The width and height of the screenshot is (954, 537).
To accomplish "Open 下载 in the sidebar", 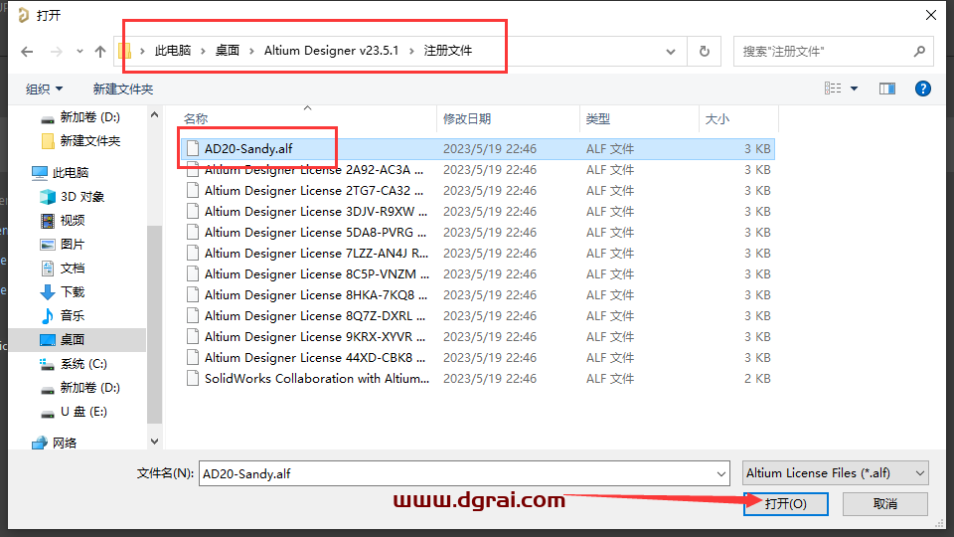I will (x=63, y=292).
